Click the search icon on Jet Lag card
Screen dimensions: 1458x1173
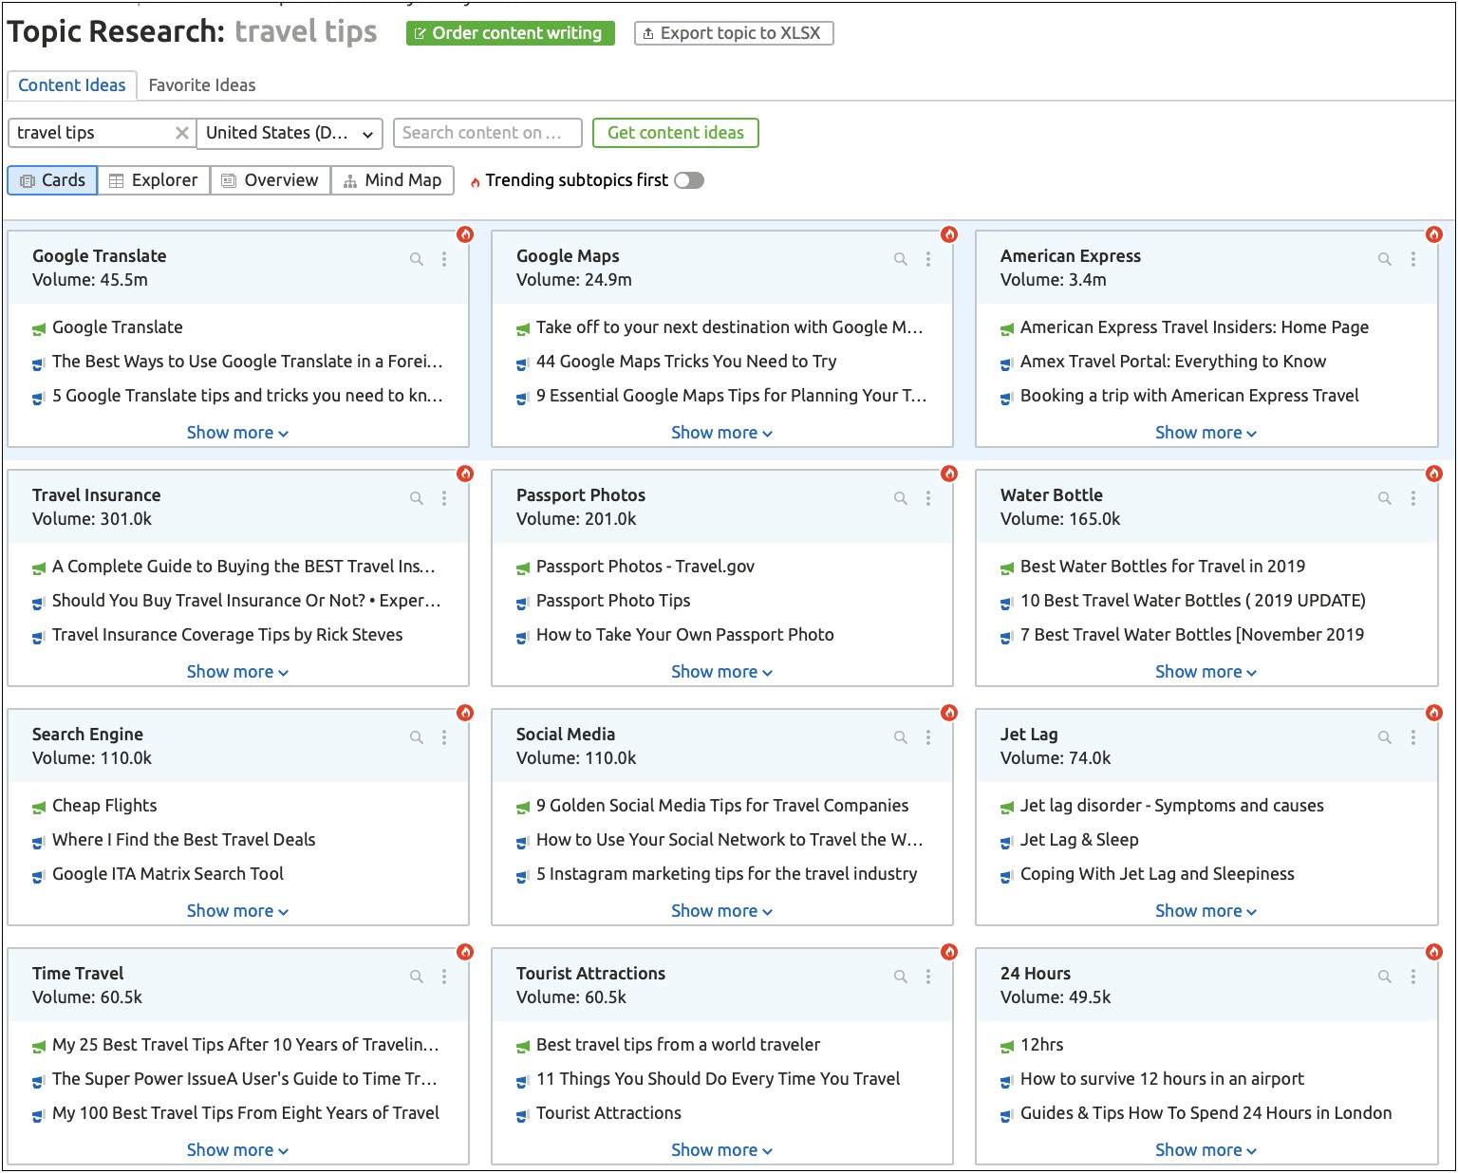click(x=1384, y=736)
